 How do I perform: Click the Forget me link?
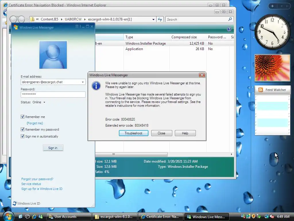(35, 123)
